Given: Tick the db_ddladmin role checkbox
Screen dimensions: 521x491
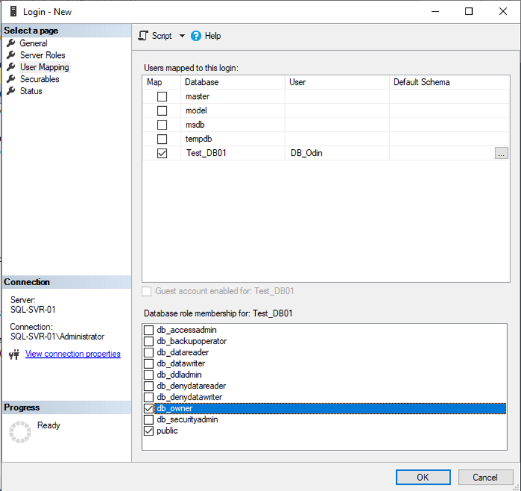Looking at the screenshot, I should tap(148, 375).
